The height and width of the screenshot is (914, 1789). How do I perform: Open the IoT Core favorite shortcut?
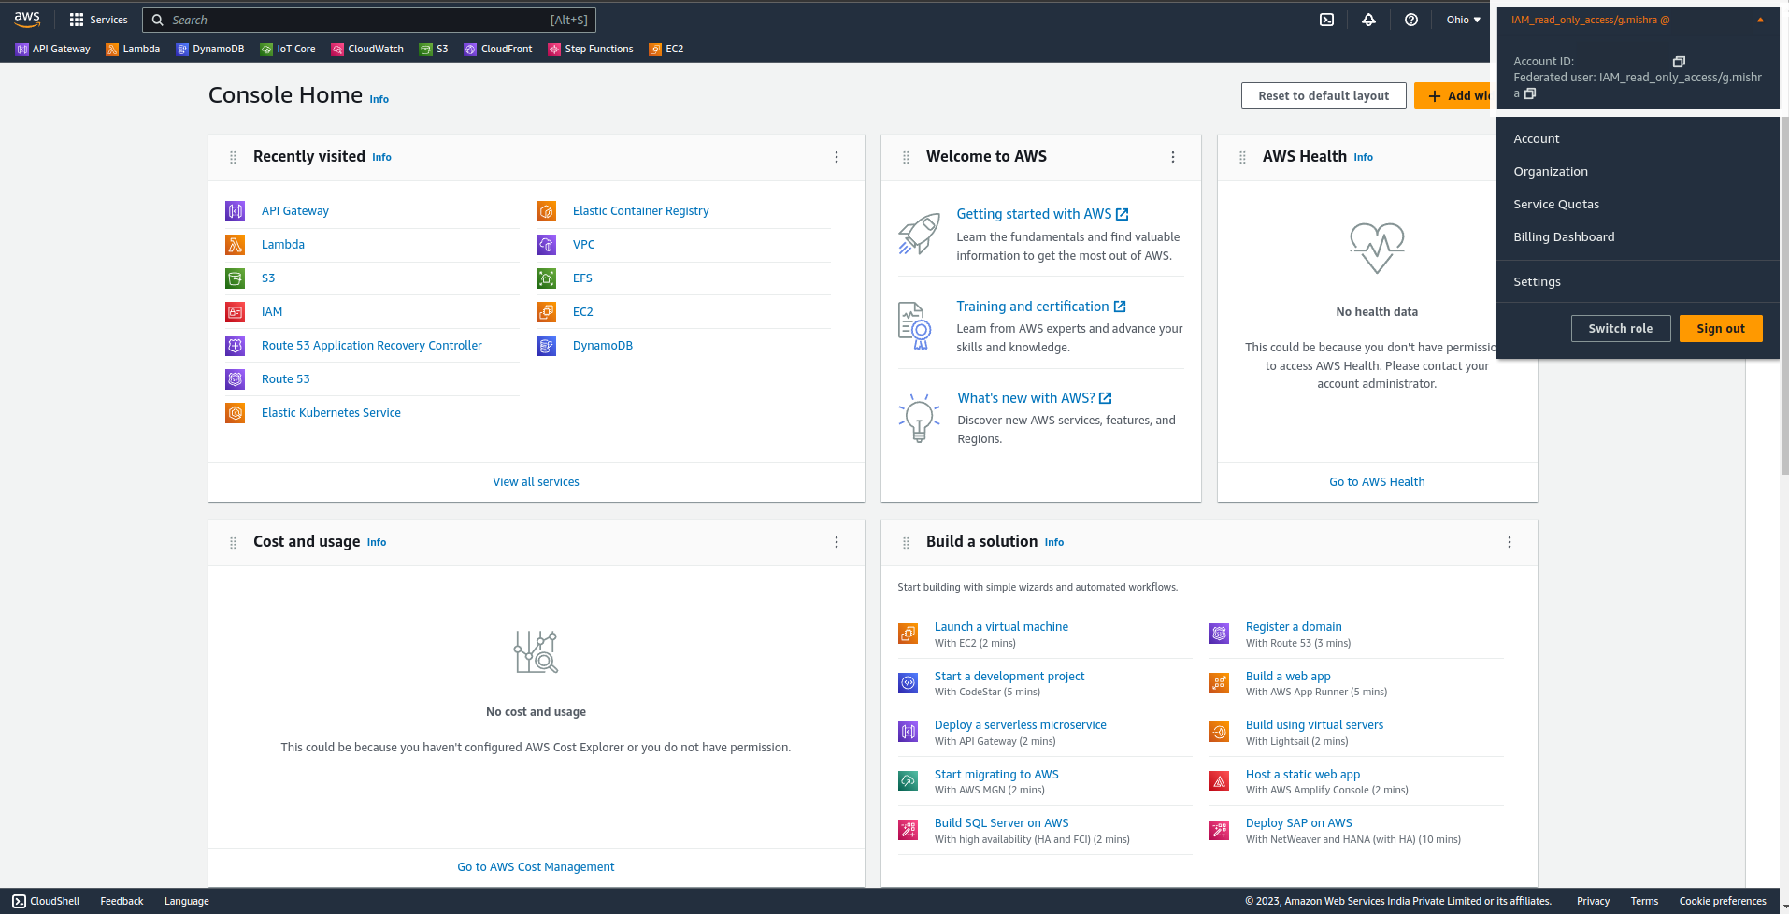(288, 49)
